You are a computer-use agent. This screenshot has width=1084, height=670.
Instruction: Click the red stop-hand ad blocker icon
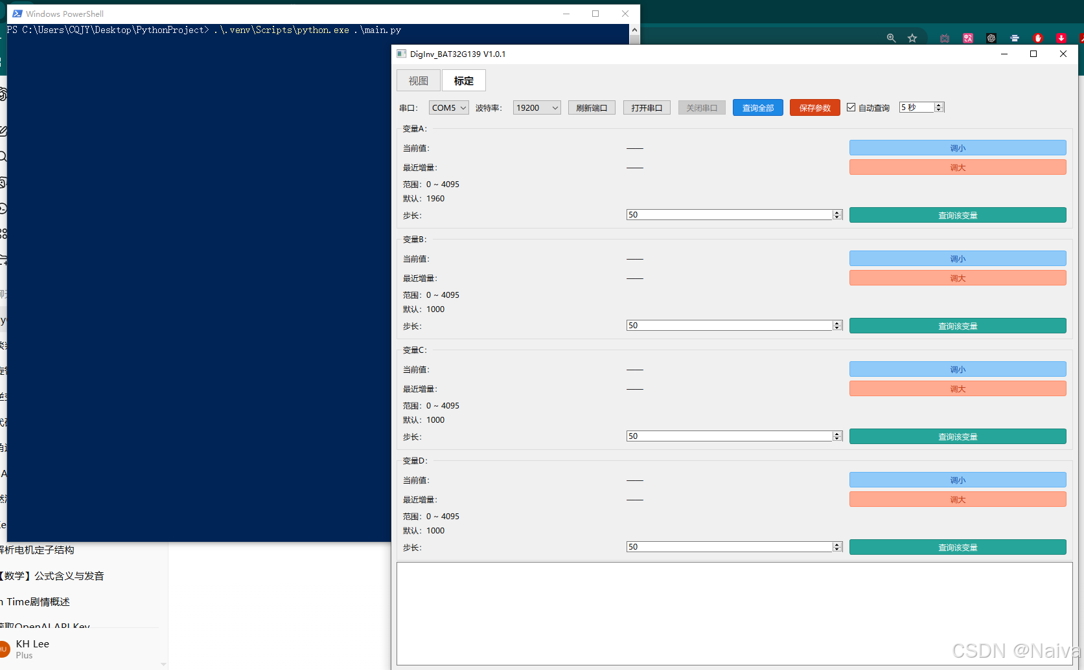pyautogui.click(x=1038, y=38)
